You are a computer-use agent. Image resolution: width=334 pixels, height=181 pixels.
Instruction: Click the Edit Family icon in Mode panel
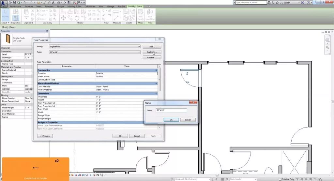[141, 14]
